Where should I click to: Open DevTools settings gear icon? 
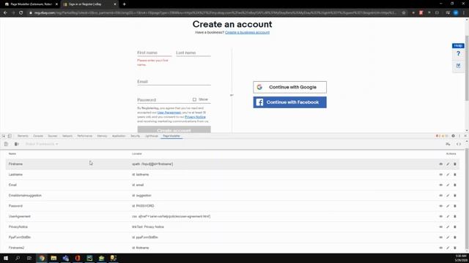(453, 136)
